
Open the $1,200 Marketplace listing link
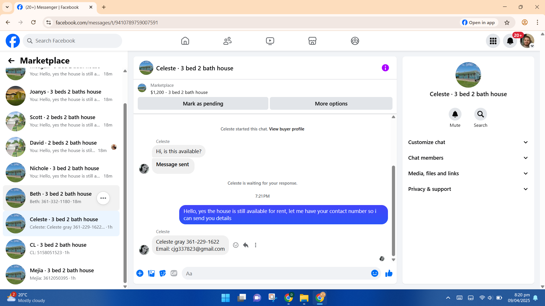[x=179, y=92]
